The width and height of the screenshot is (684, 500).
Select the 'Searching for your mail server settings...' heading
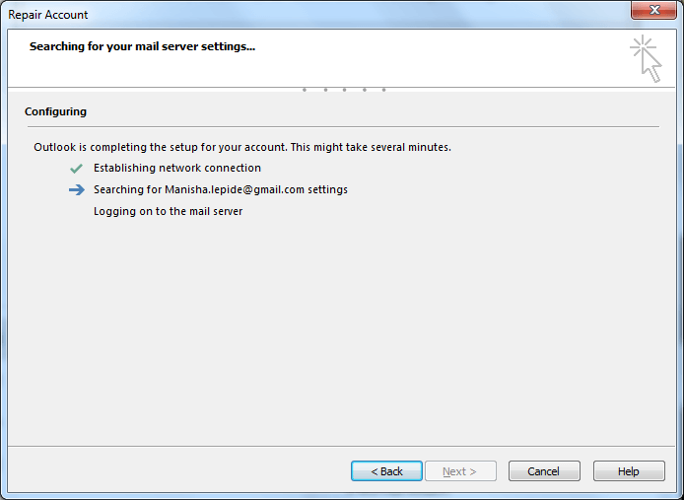(142, 46)
